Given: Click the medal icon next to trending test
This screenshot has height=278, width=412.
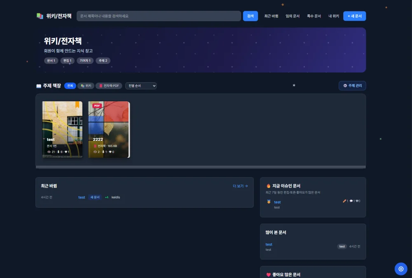Looking at the screenshot, I should pyautogui.click(x=269, y=201).
